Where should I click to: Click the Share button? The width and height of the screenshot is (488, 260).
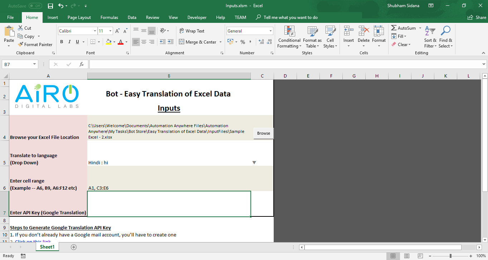pyautogui.click(x=477, y=17)
